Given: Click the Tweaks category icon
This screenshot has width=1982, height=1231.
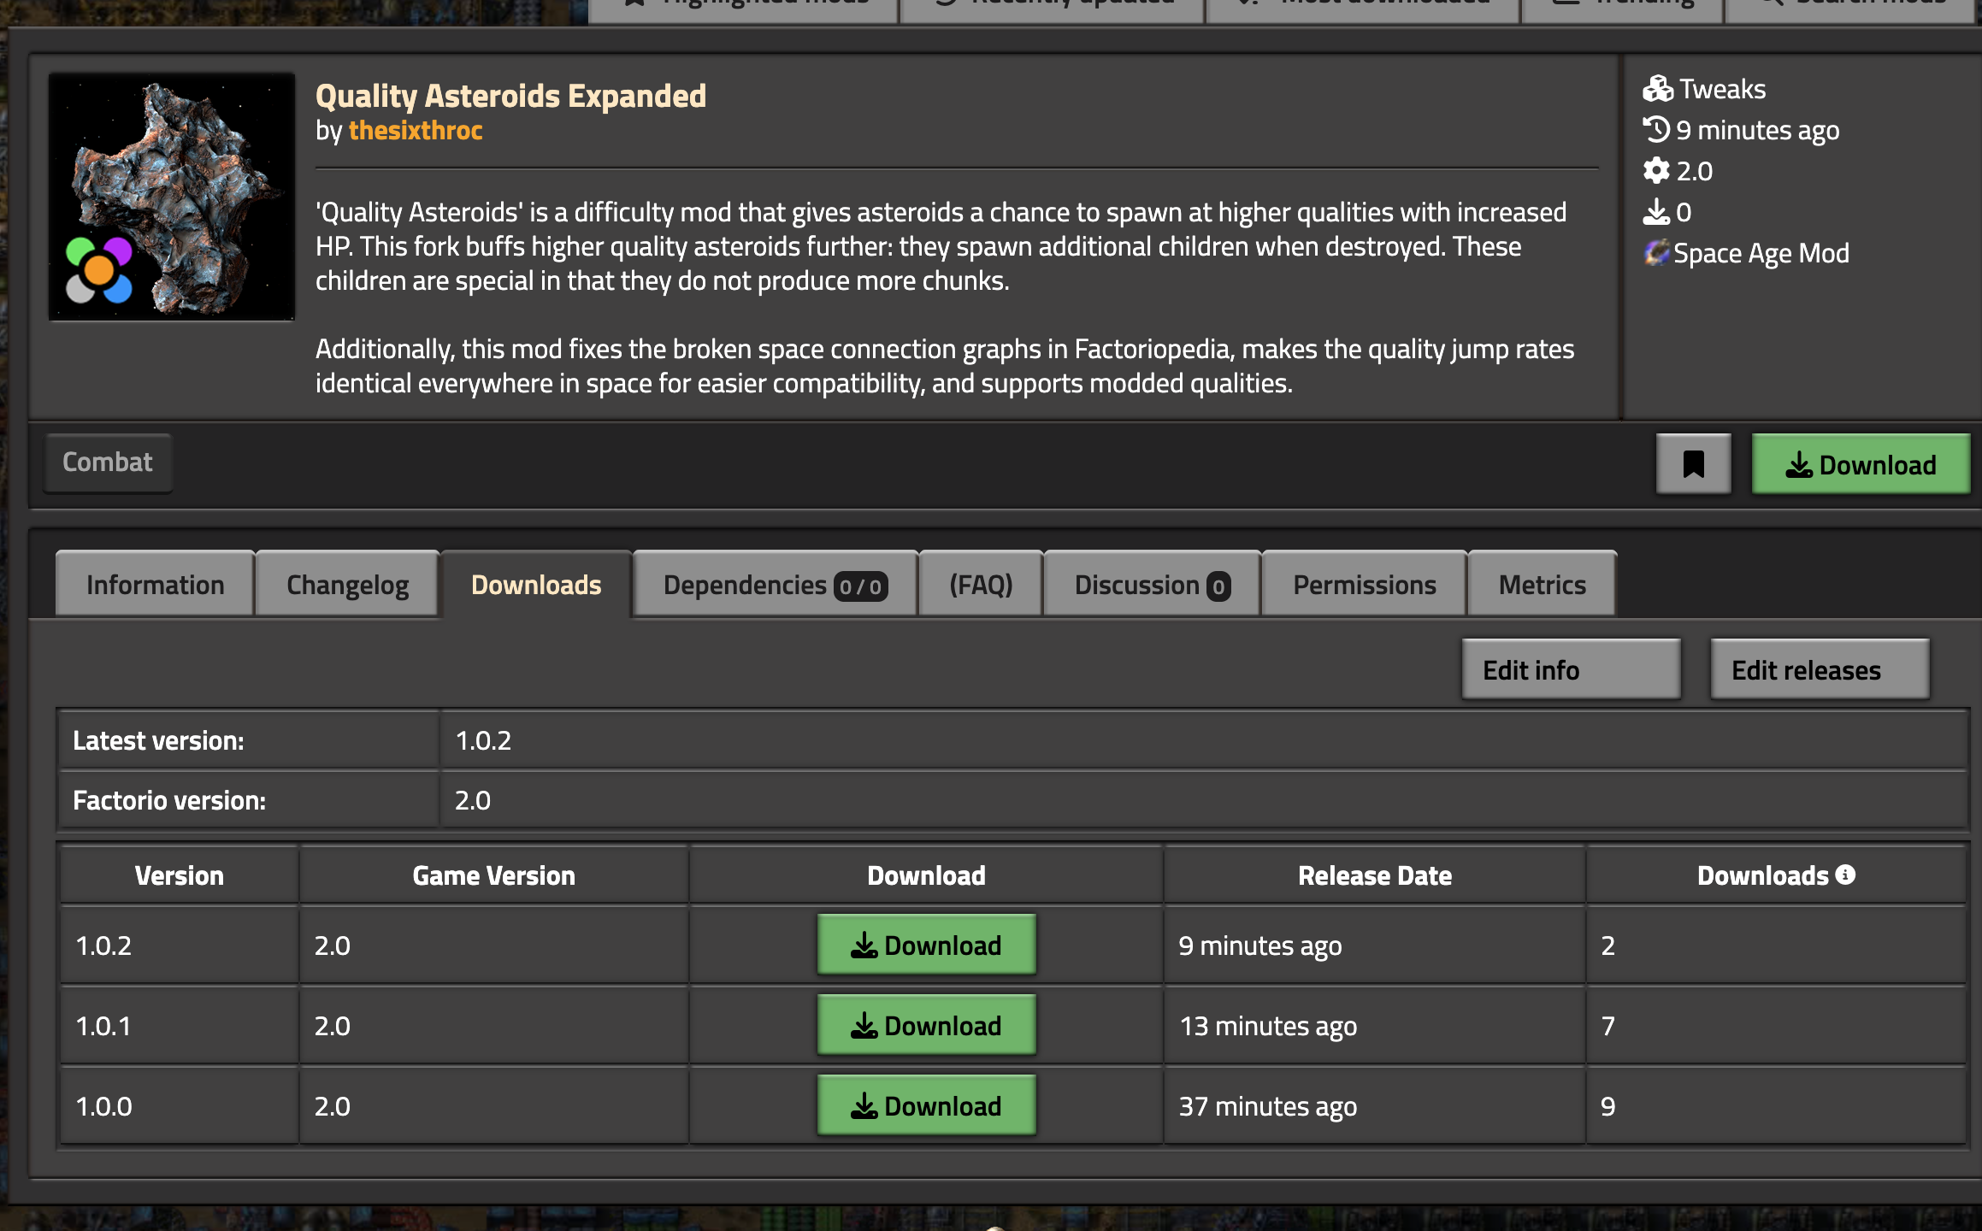Looking at the screenshot, I should pos(1657,89).
